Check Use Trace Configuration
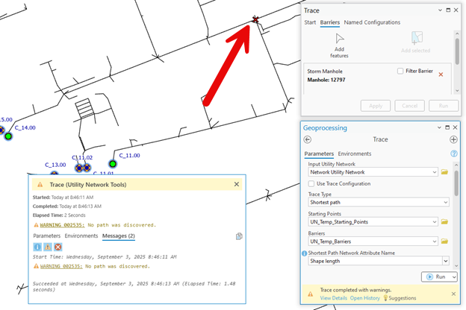466x310 pixels. pyautogui.click(x=311, y=183)
